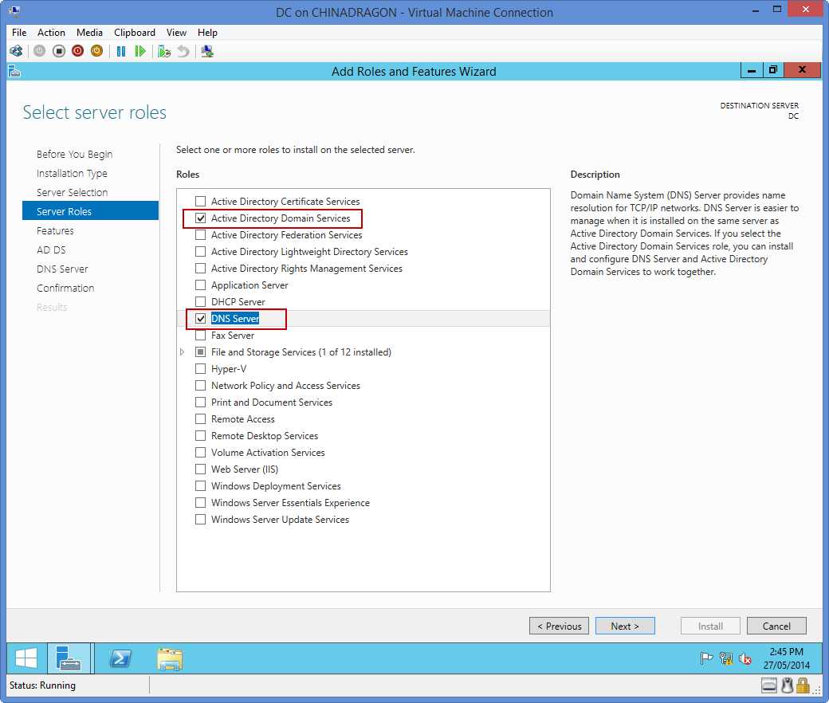Check Active Directory Federation Services
Viewport: 829px width, 703px height.
[200, 234]
